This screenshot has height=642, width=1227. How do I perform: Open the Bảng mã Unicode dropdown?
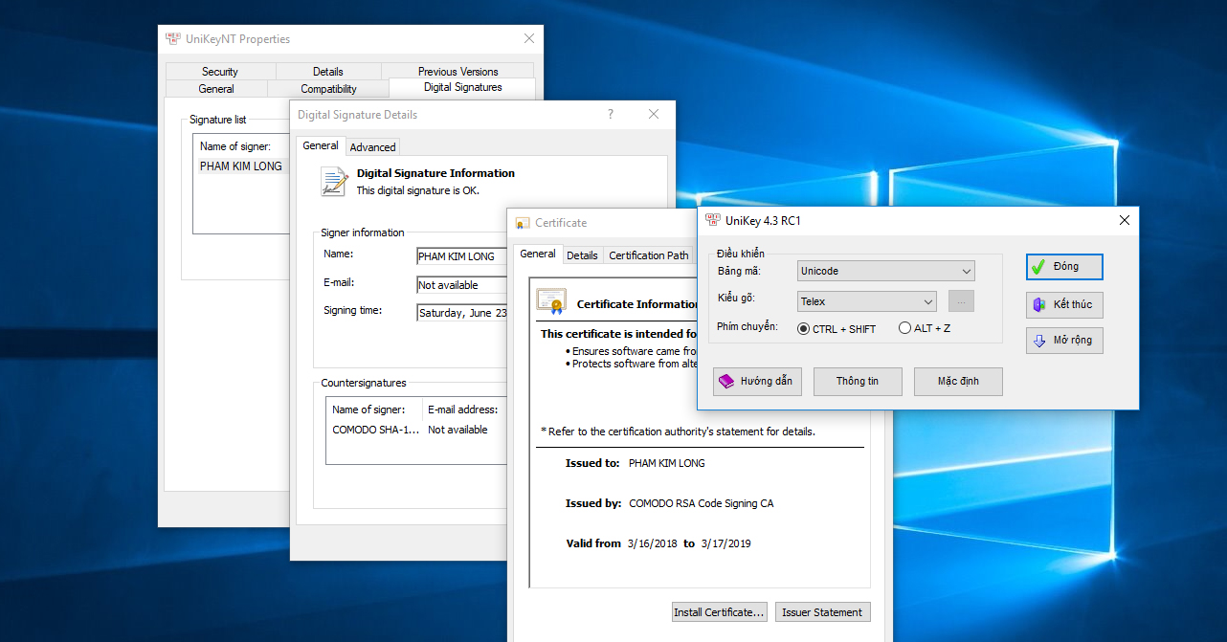pyautogui.click(x=886, y=271)
